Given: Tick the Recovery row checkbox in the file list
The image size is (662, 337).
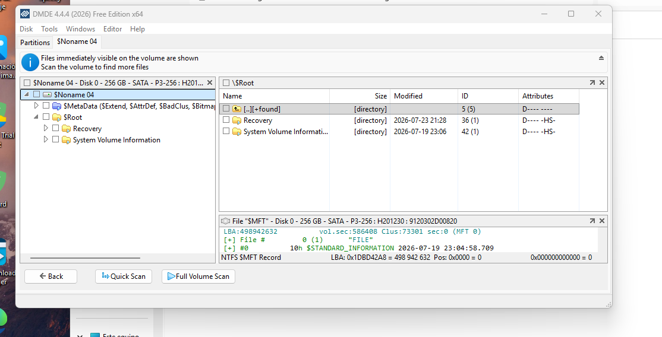Looking at the screenshot, I should point(226,120).
